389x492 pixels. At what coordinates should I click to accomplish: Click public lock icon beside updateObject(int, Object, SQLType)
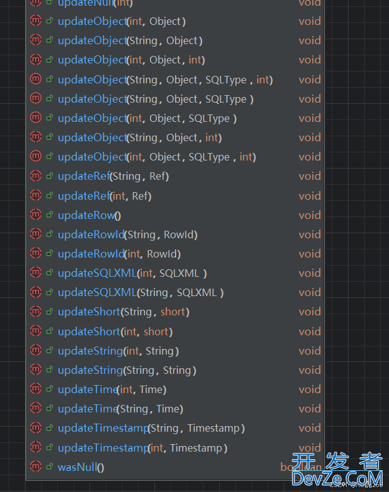click(x=49, y=118)
